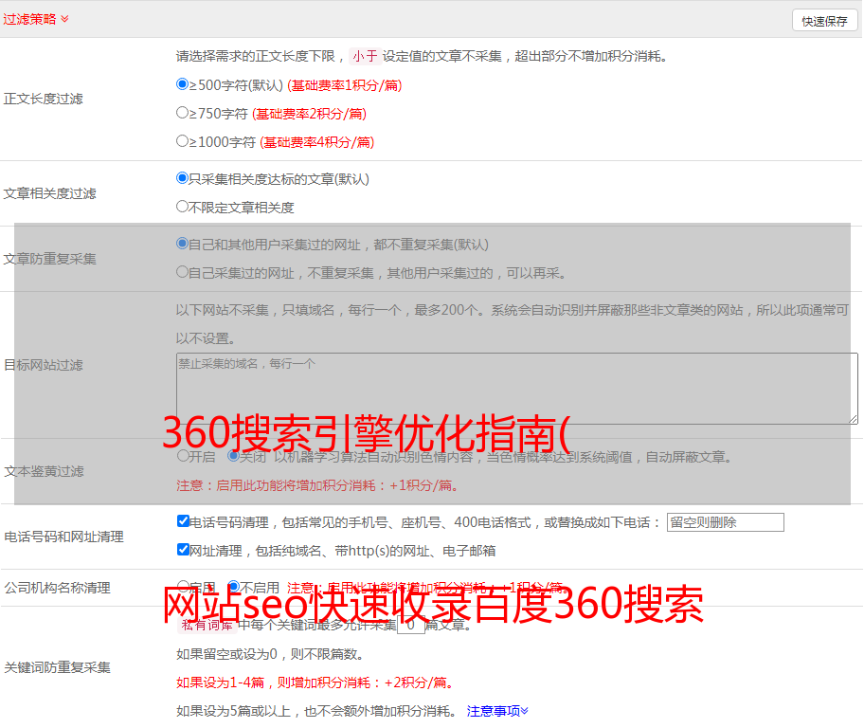The image size is (864, 728).
Task: Click the 留空则删除 replacement phone field
Action: point(725,522)
